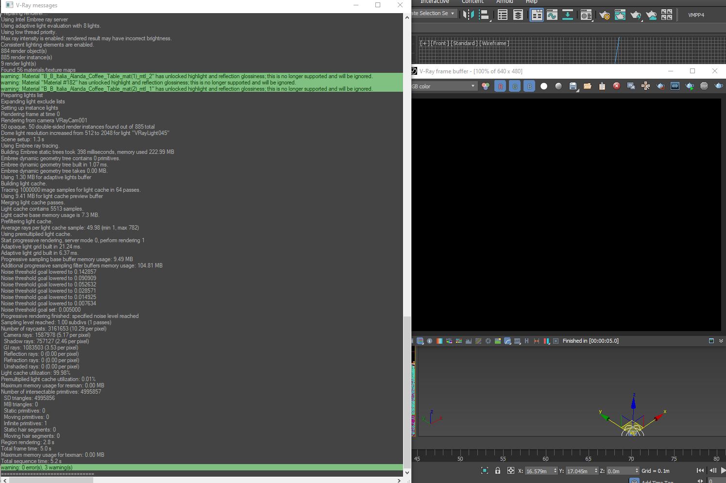Open the Layer Explorer

point(518,15)
